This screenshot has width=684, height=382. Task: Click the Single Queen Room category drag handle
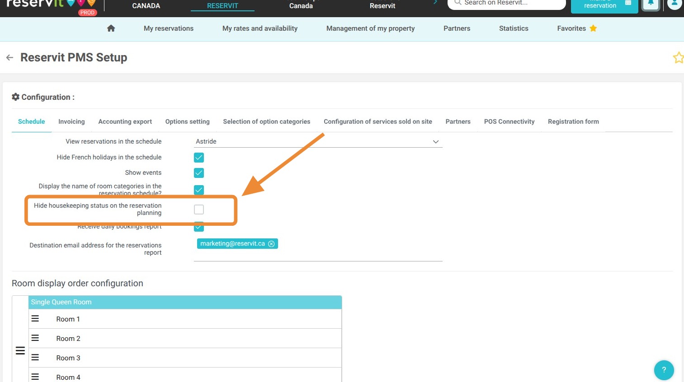20,350
